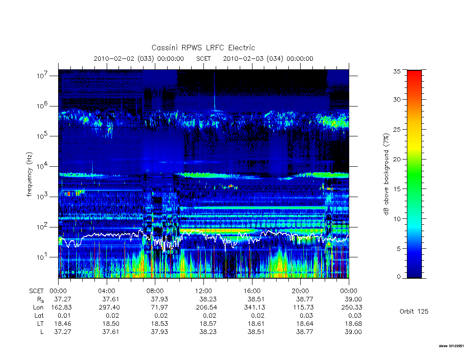Click the 'frequency (Hz)' axis label

click(29, 174)
